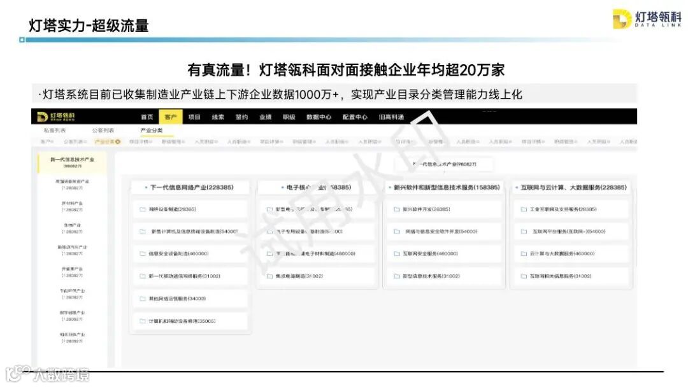Select 生物产业 in the left sidebar

[73, 229]
